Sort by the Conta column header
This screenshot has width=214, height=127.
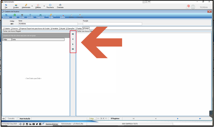pos(38,39)
